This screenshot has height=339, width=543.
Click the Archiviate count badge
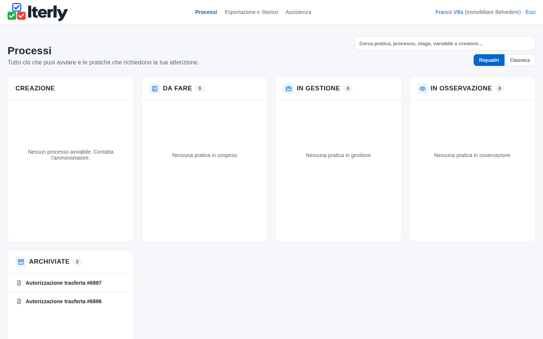(77, 262)
